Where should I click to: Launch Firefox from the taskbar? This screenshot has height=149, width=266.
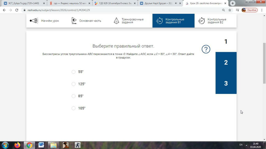pyautogui.click(x=17, y=145)
